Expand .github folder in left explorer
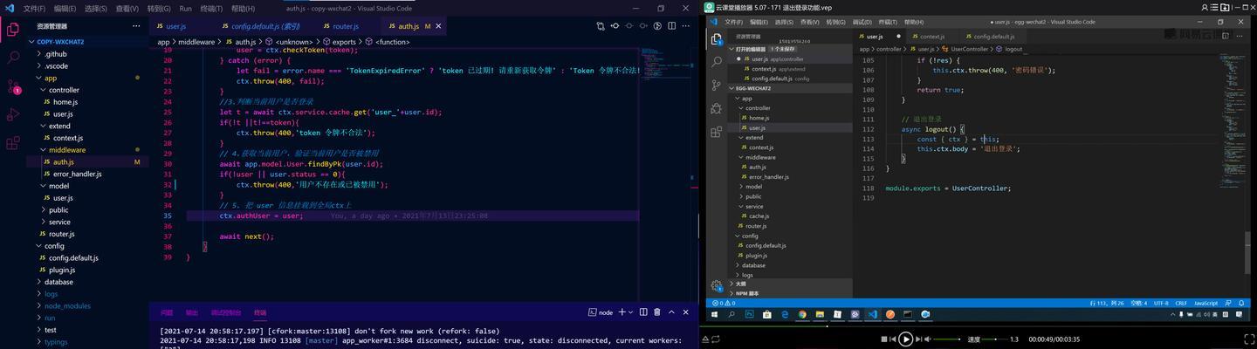 pos(86,53)
